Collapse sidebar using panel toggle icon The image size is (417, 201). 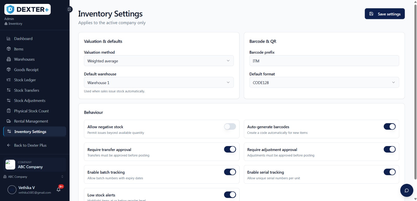pos(69,9)
